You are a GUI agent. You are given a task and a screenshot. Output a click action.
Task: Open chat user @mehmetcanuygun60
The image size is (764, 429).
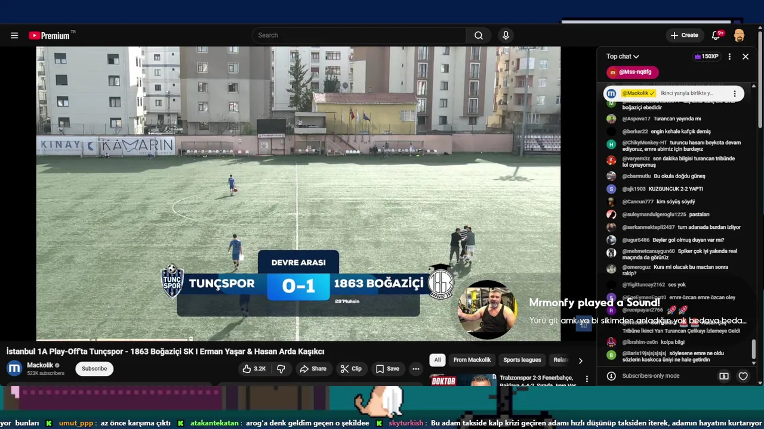(649, 251)
